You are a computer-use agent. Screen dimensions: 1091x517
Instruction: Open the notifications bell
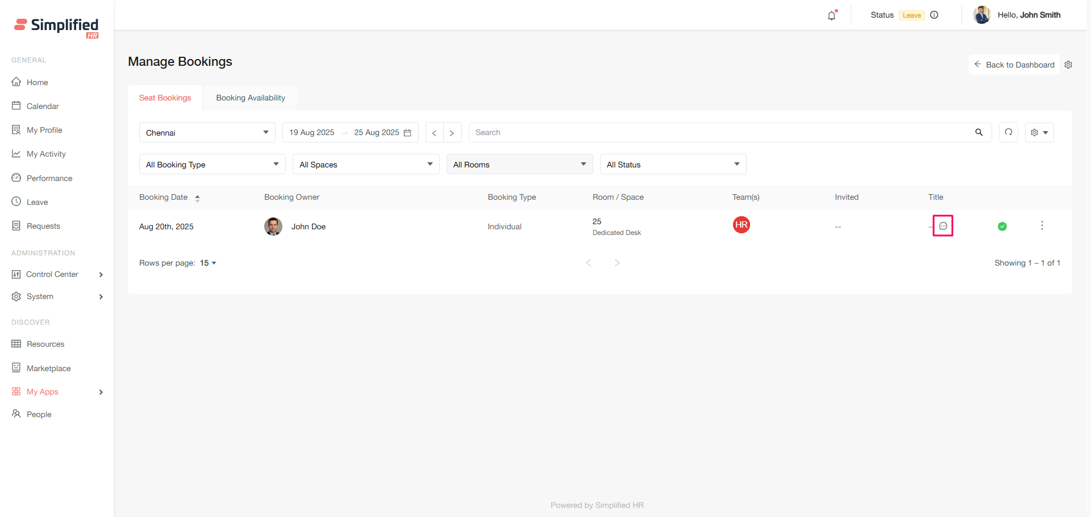click(x=831, y=15)
